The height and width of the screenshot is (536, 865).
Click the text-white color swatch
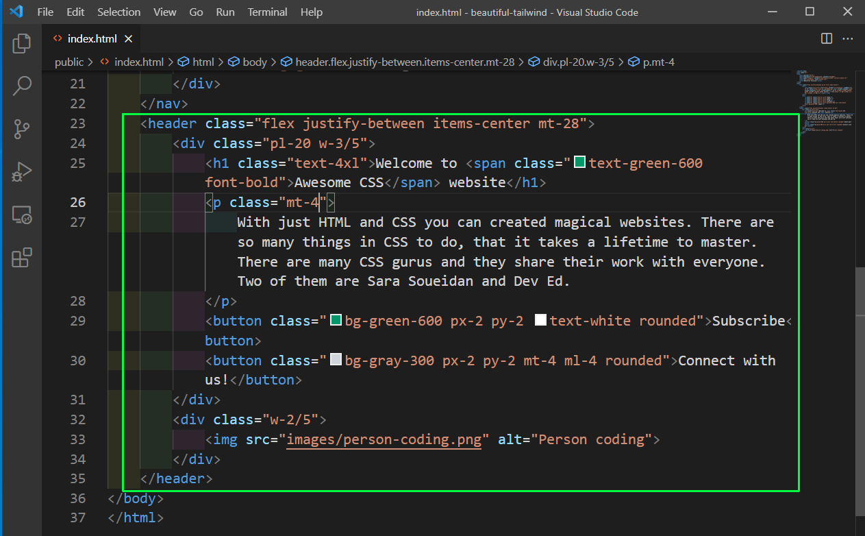click(540, 321)
